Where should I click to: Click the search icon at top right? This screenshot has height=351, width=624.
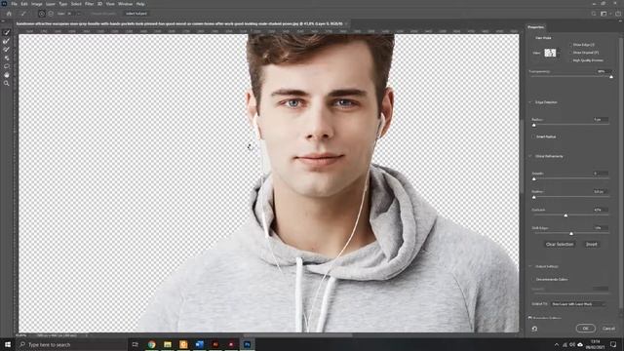[x=594, y=14]
